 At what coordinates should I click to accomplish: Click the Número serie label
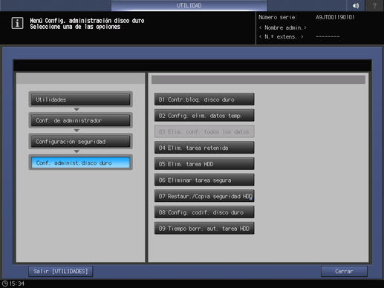pyautogui.click(x=278, y=17)
